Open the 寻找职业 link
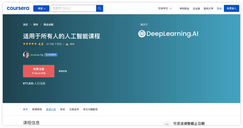This screenshot has height=128, width=243. 184,8
